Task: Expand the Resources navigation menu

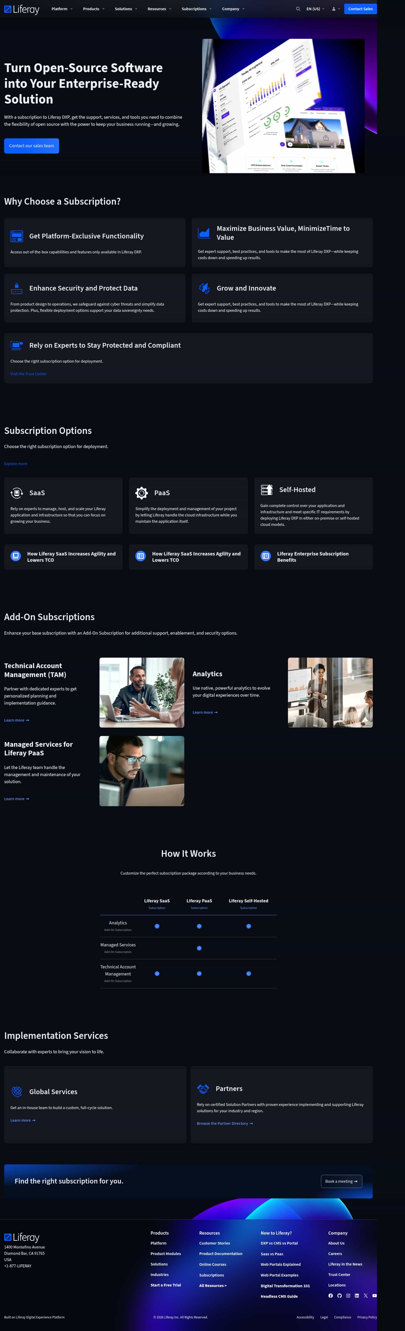Action: (159, 9)
